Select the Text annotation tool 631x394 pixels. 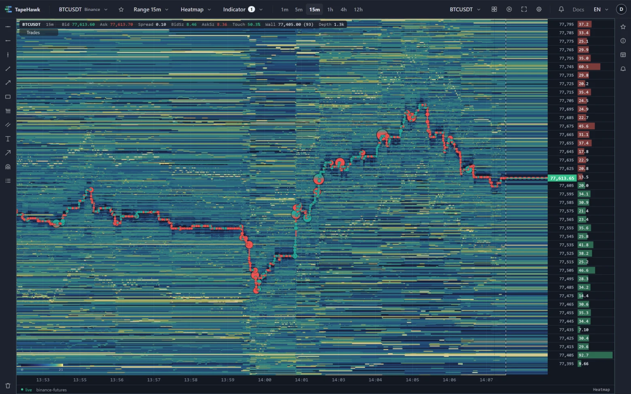pyautogui.click(x=8, y=139)
